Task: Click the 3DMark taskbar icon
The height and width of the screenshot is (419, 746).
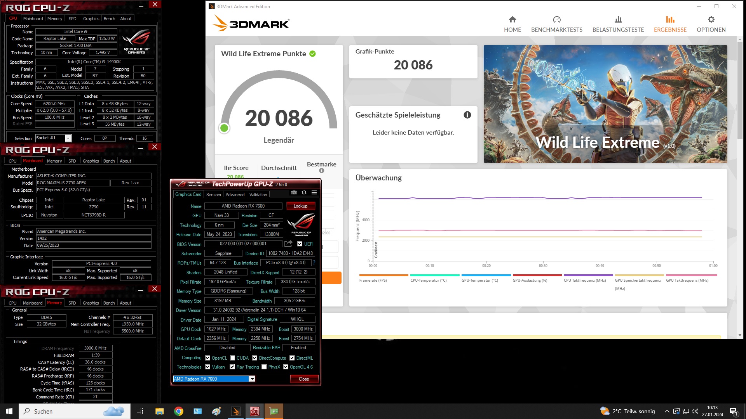Action: pyautogui.click(x=236, y=411)
